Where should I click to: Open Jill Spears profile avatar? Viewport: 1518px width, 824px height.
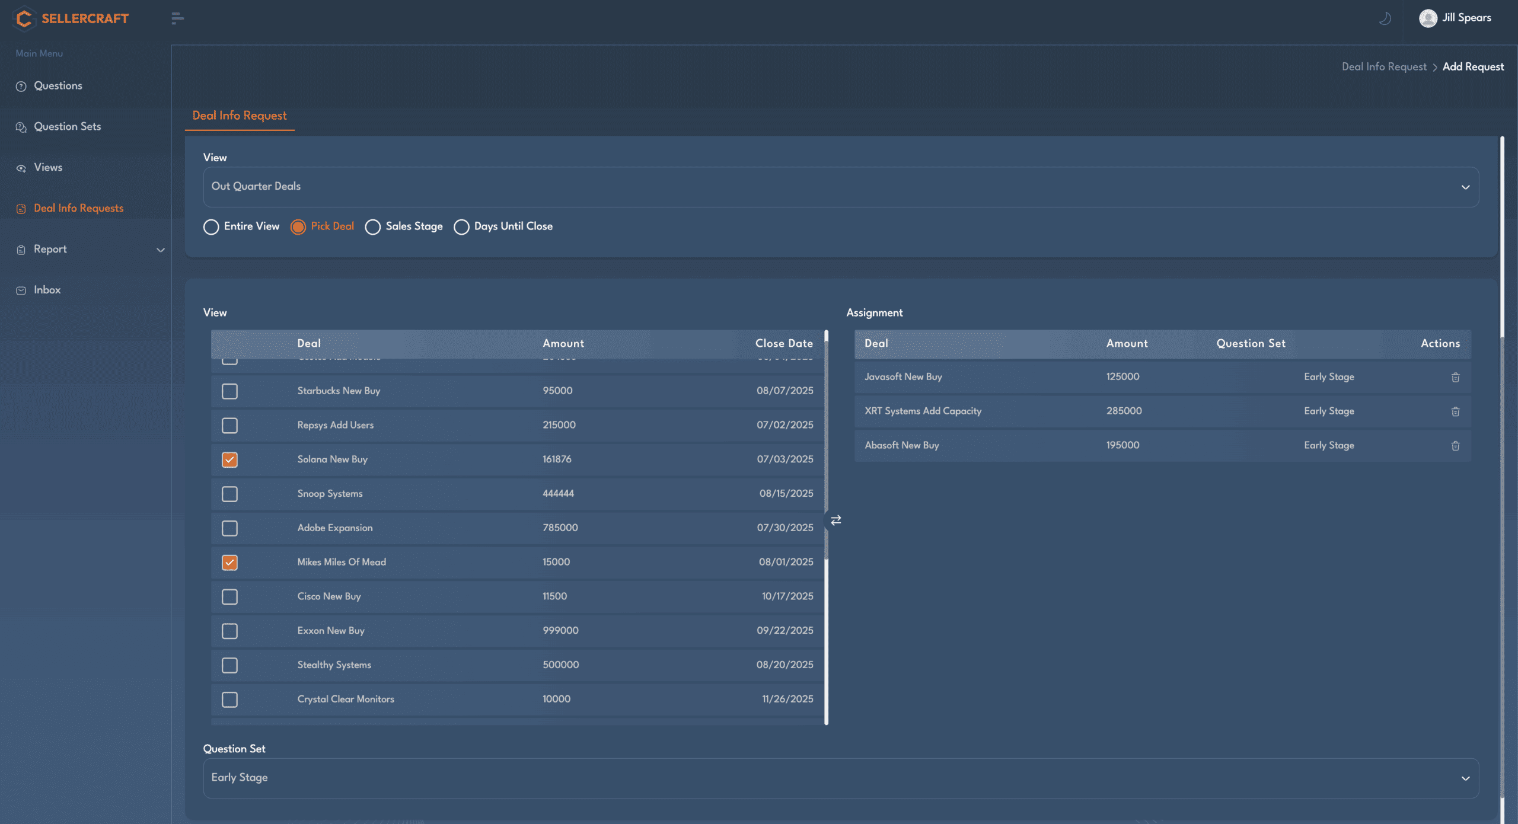[1427, 18]
